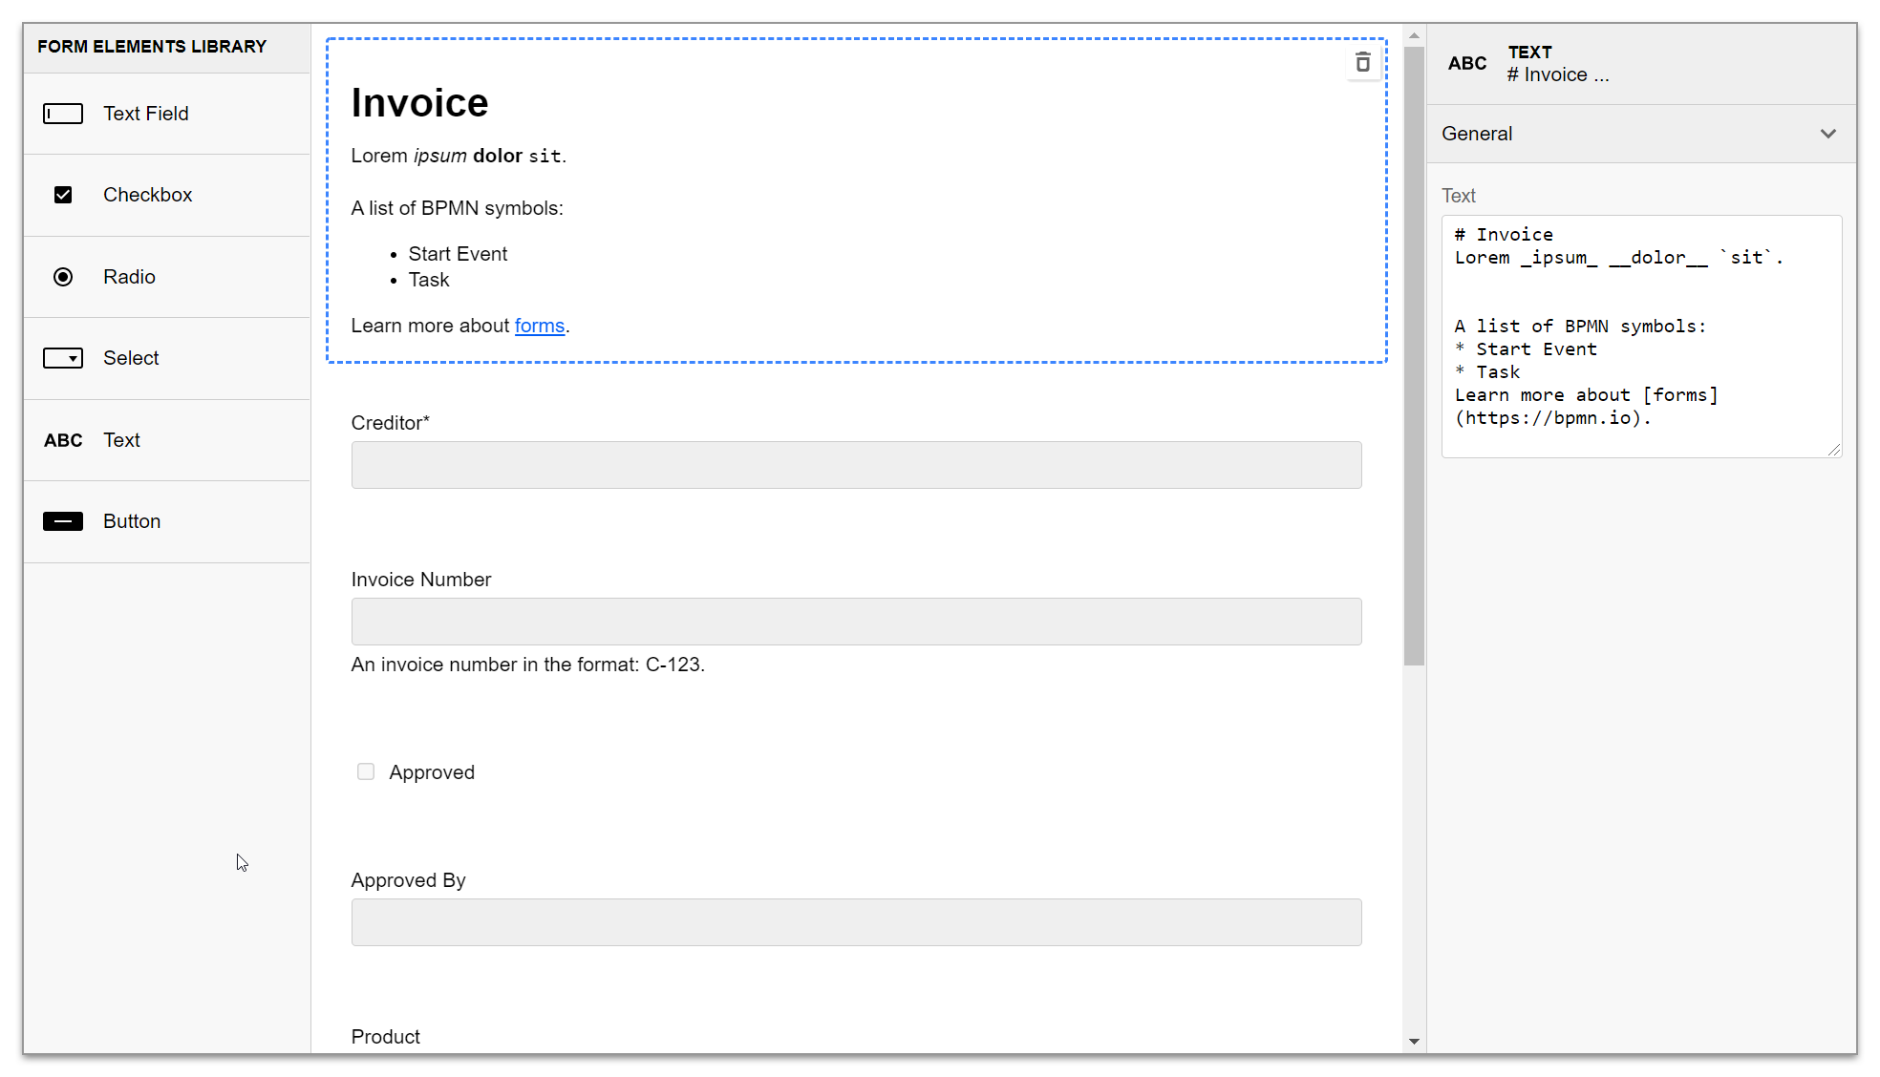Collapse the General properties section
The width and height of the screenshot is (1880, 1077).
click(1829, 133)
